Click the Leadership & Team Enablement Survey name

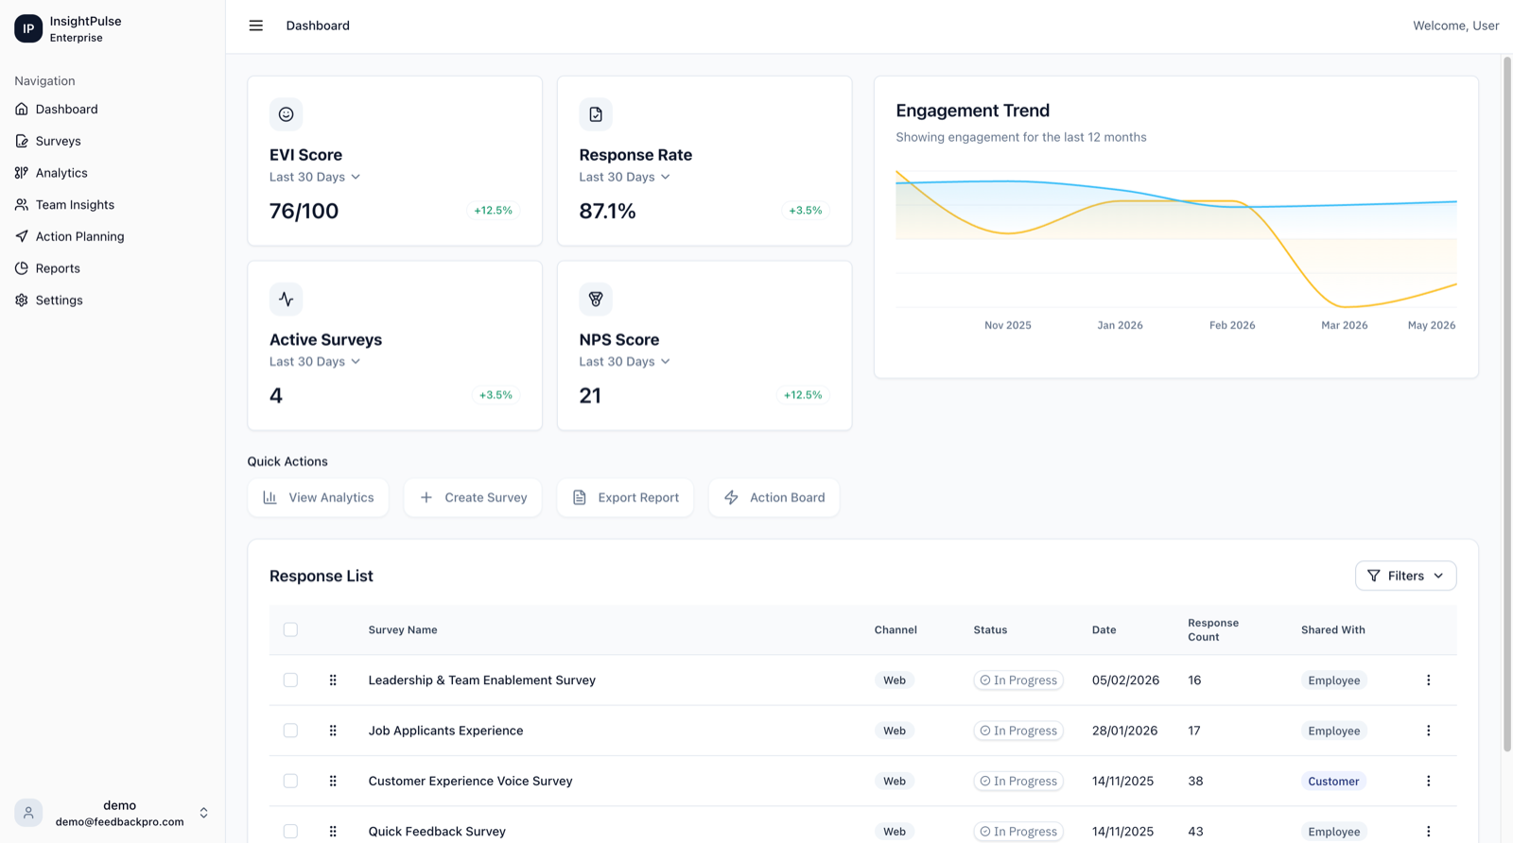click(482, 680)
